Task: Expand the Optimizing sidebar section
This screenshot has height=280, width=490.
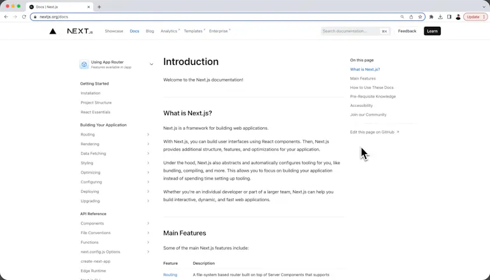Action: (148, 172)
